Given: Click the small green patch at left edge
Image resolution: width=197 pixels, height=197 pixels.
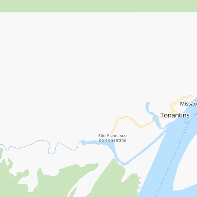Looking at the screenshot, I should click(x=1, y=153).
